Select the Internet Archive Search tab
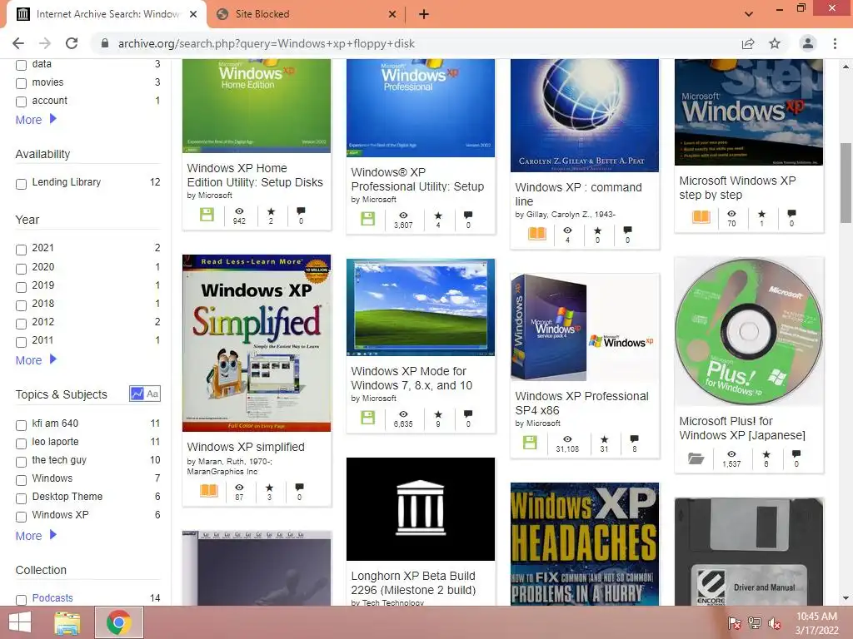 point(107,14)
